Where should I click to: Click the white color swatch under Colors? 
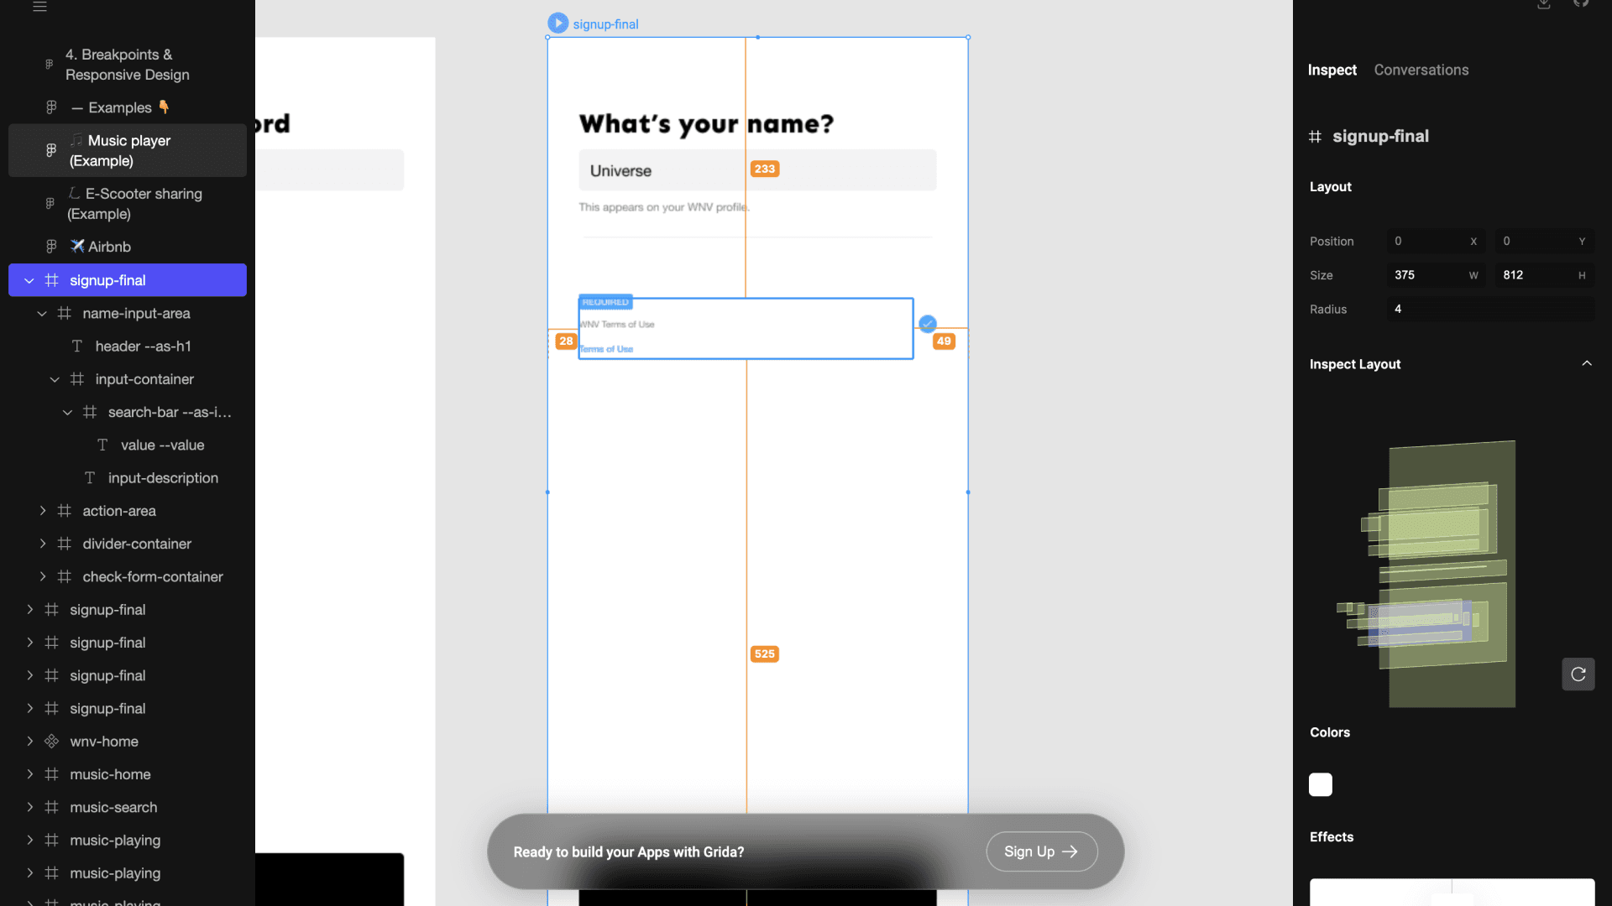(x=1321, y=784)
